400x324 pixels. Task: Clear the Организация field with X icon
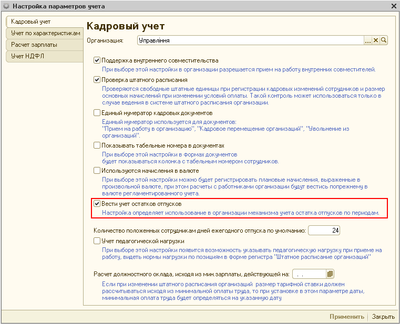point(376,40)
